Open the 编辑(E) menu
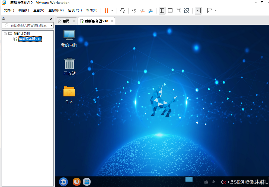The width and height of the screenshot is (269, 187). click(x=24, y=11)
